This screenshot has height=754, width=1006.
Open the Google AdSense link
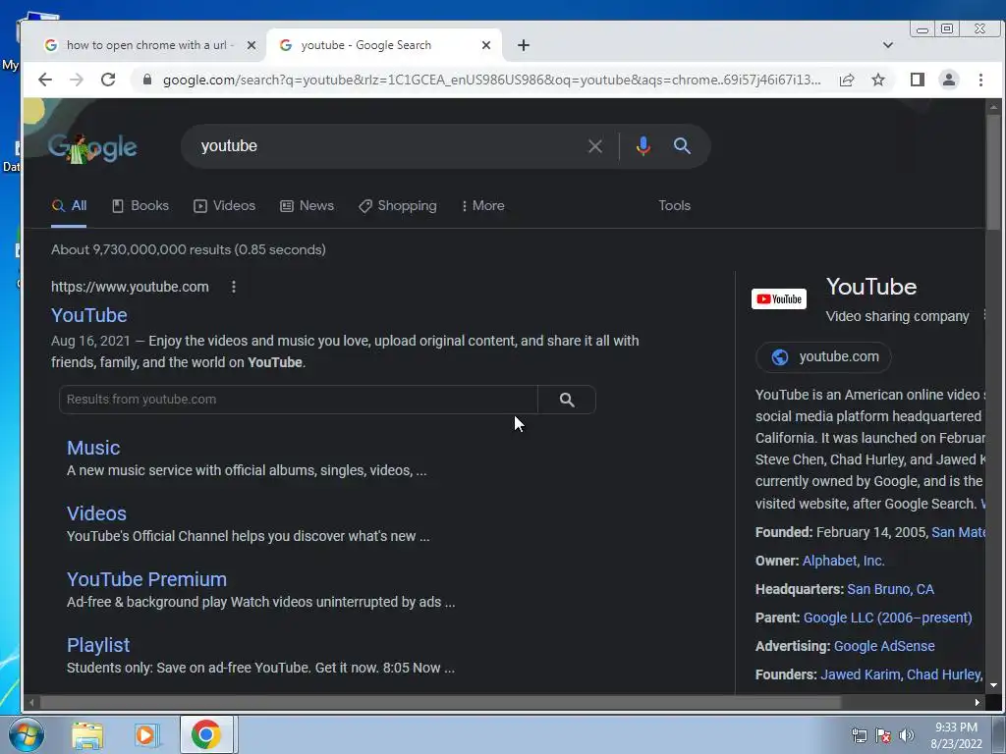[884, 646]
